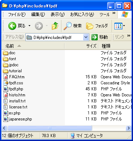Click fpdf.php file icon
Viewport: 133px width, 141px height.
[6, 89]
